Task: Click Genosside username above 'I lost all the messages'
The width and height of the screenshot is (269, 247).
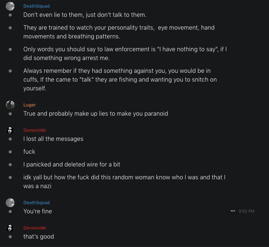Action: click(x=35, y=130)
